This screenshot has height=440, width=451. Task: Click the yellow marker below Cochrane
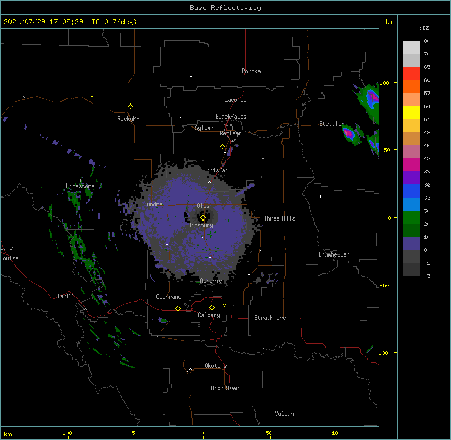[178, 308]
